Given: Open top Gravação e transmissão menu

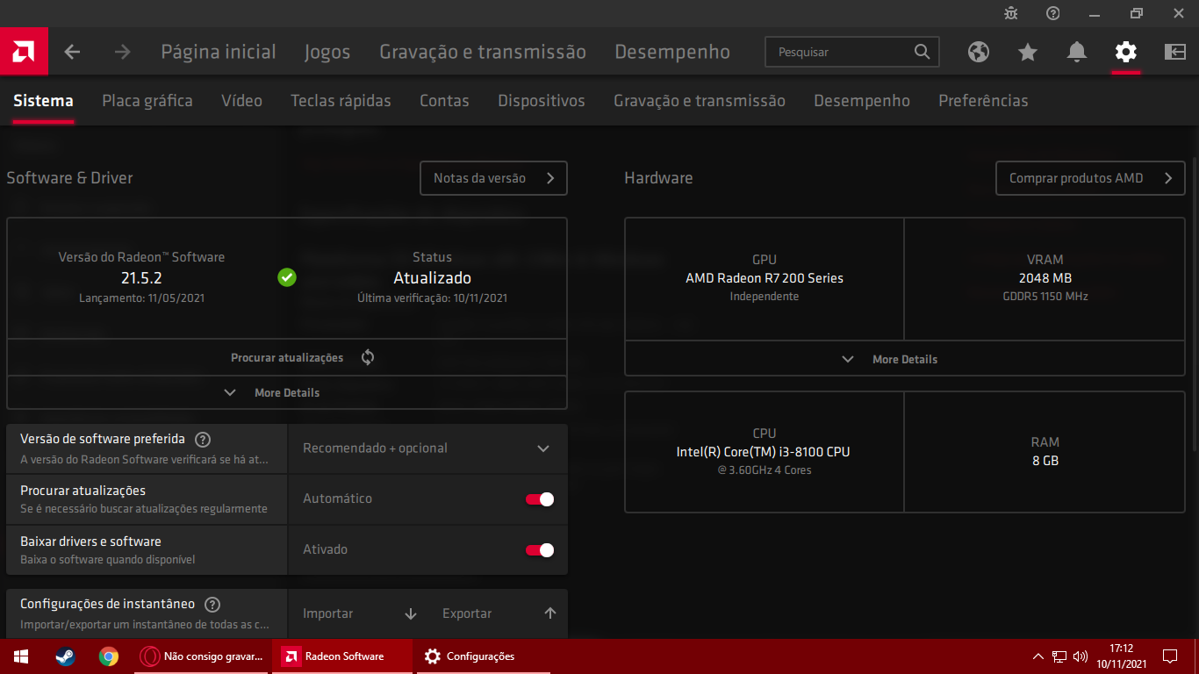Looking at the screenshot, I should pyautogui.click(x=483, y=52).
